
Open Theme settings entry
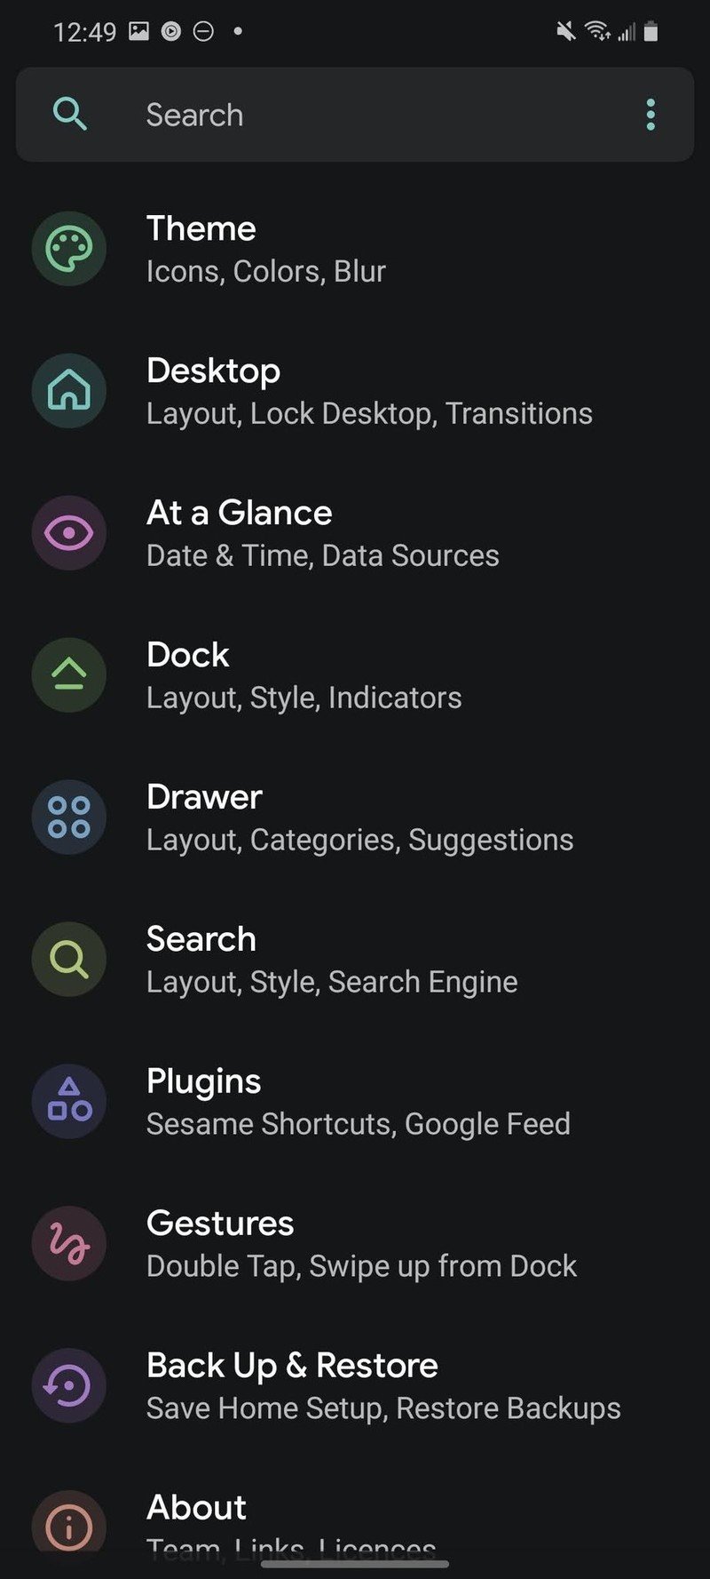click(355, 249)
